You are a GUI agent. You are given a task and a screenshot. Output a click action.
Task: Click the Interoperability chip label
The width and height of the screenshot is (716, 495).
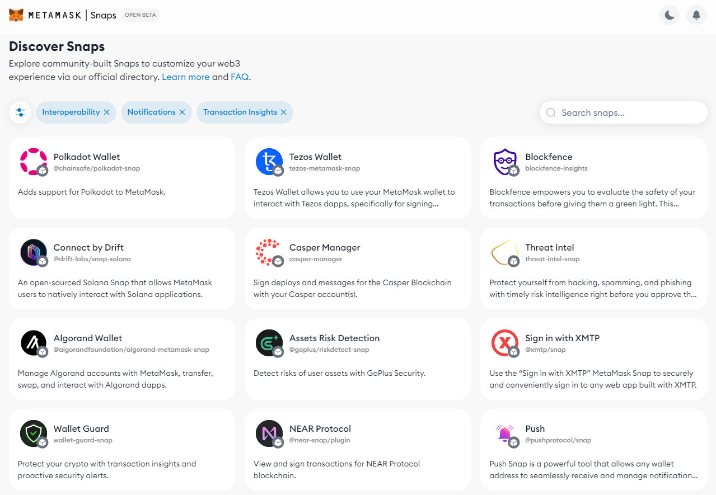(x=71, y=112)
